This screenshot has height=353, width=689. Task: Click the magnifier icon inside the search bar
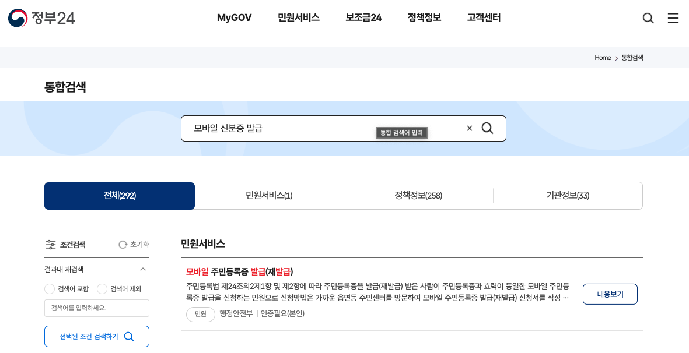487,128
